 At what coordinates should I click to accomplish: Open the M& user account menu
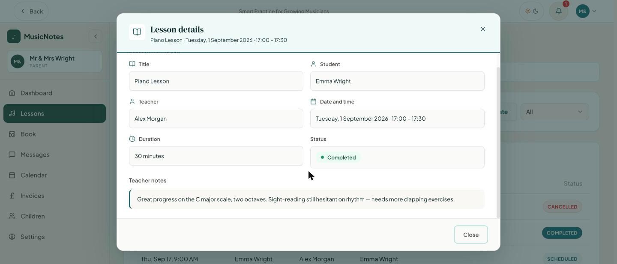(x=586, y=11)
